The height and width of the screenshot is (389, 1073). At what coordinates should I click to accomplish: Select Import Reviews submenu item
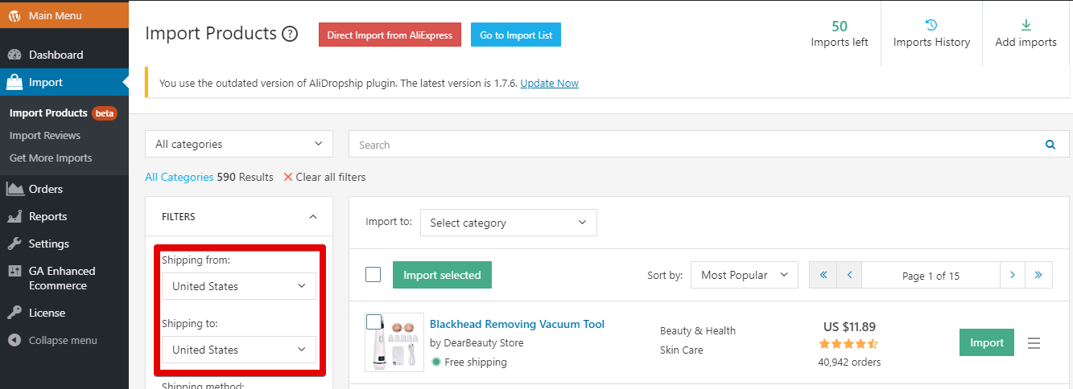click(x=45, y=136)
